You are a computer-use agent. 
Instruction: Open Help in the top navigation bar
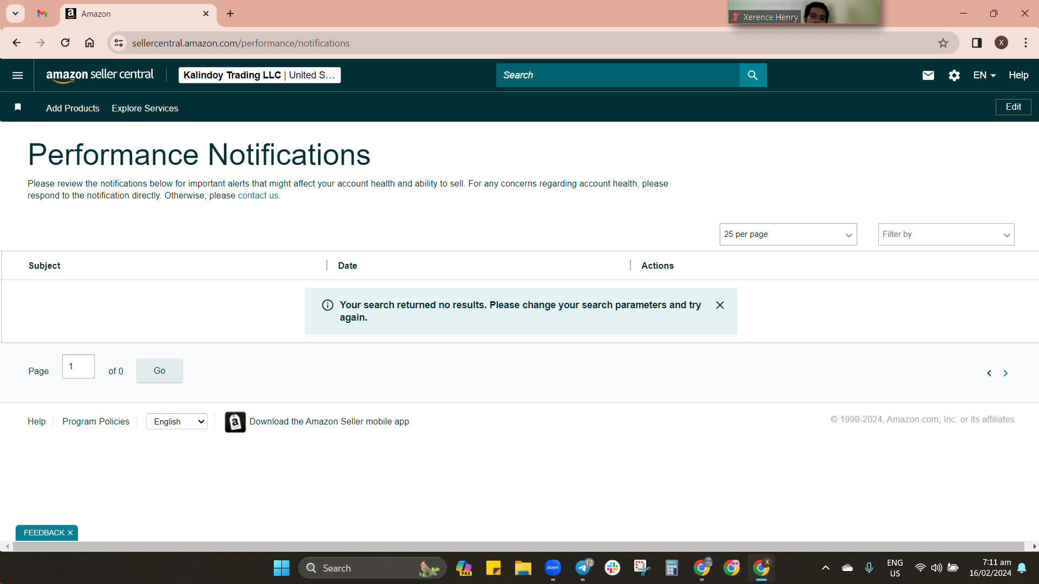pyautogui.click(x=1018, y=75)
